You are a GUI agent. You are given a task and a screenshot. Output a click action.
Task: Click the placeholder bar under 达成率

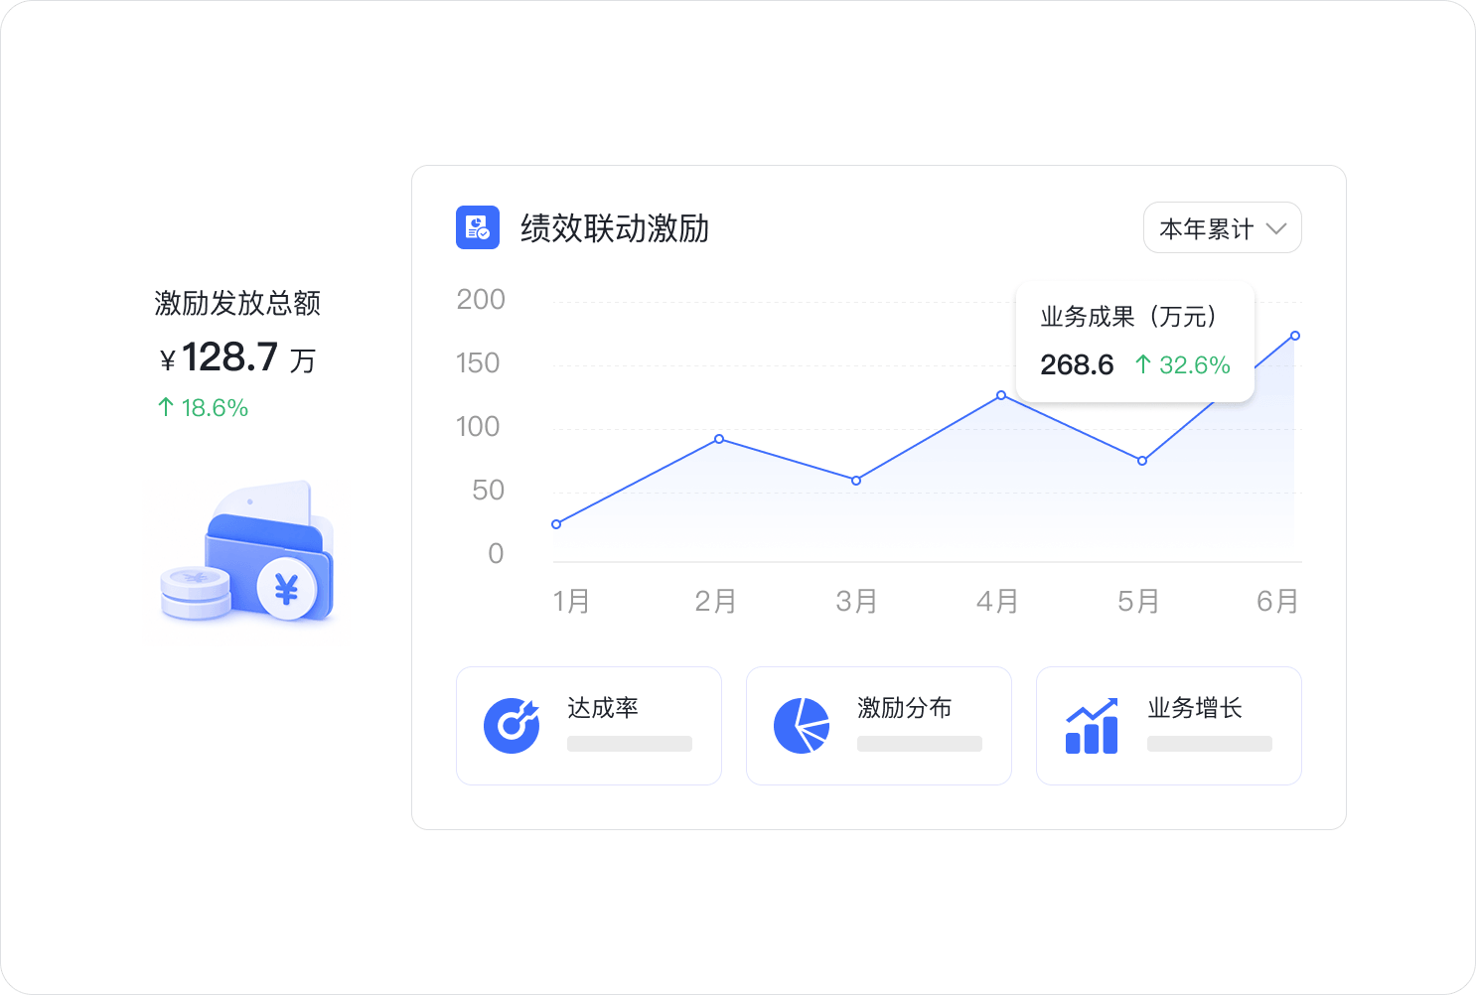tap(630, 744)
